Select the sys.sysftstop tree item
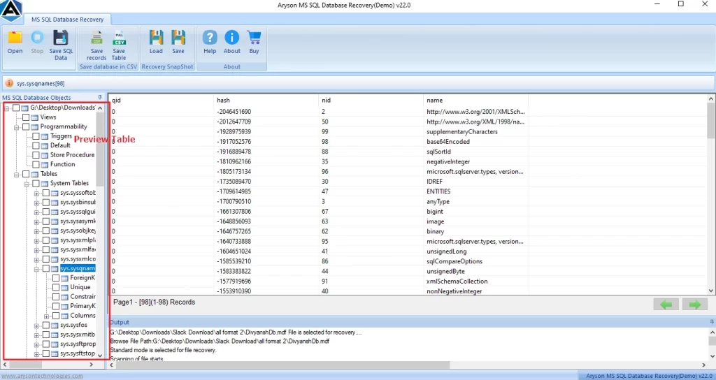Image resolution: width=716 pixels, height=380 pixels. click(78, 353)
